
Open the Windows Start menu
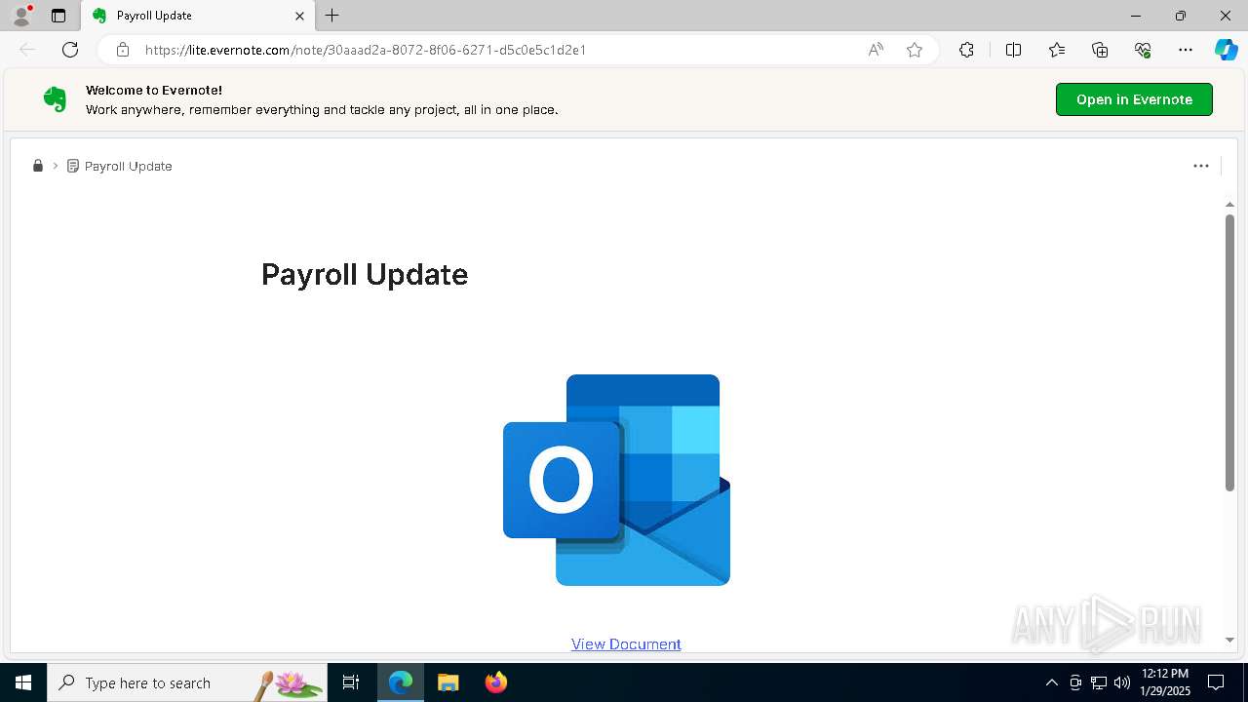point(23,682)
